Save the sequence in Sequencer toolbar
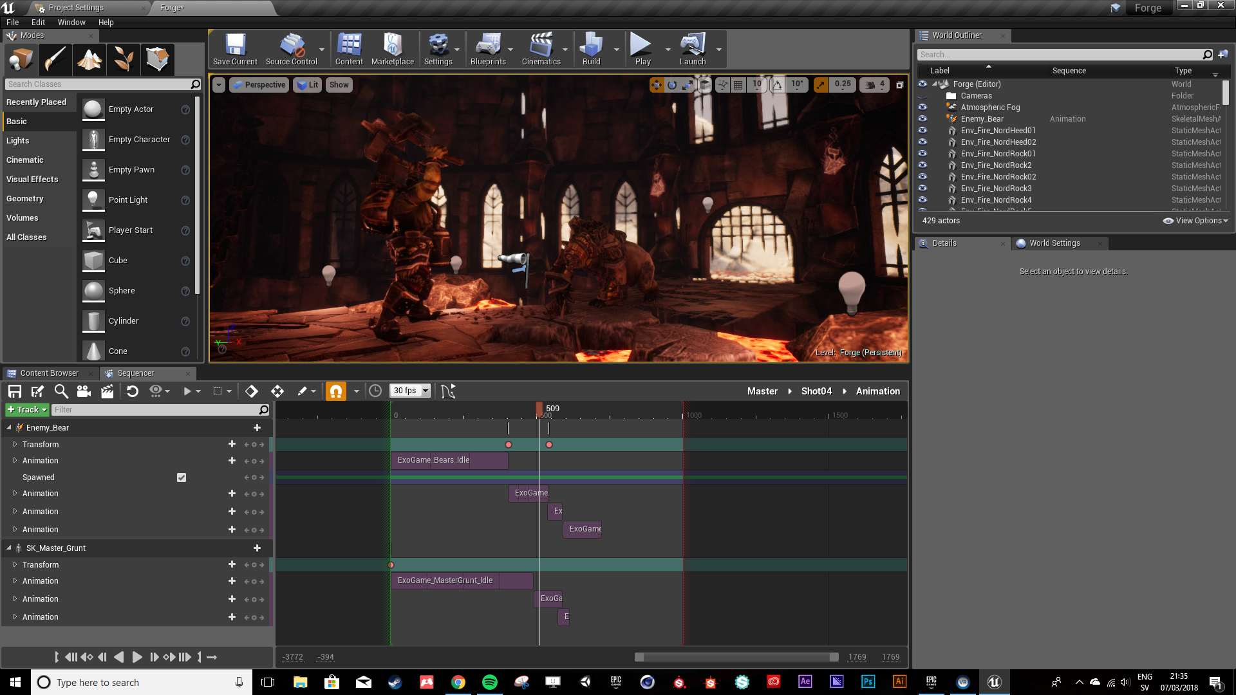This screenshot has width=1236, height=695. 15,391
